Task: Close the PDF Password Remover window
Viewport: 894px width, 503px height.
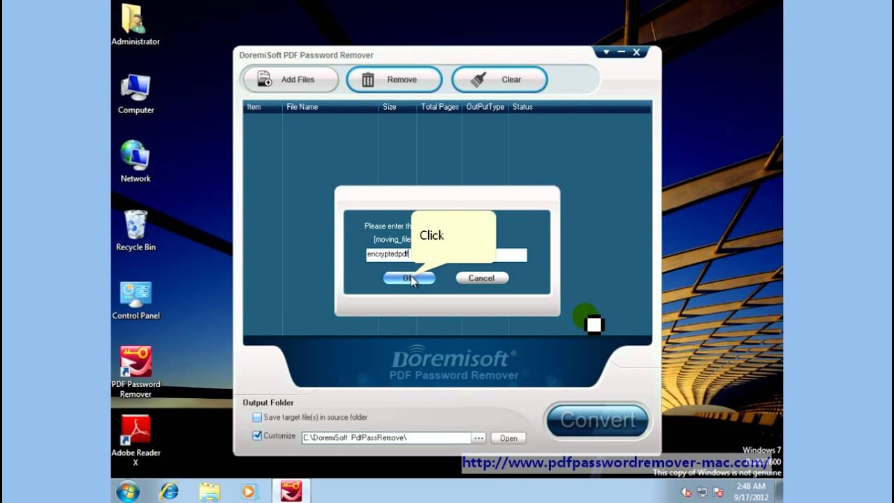Action: click(636, 52)
